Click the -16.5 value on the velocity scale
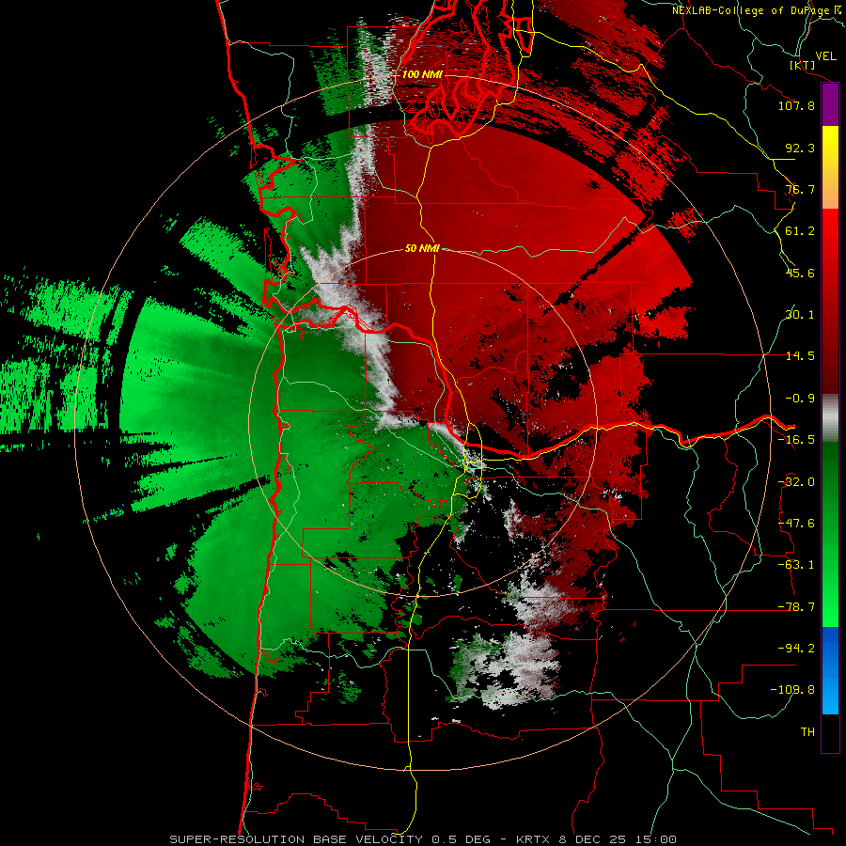Image resolution: width=846 pixels, height=846 pixels. pyautogui.click(x=796, y=440)
